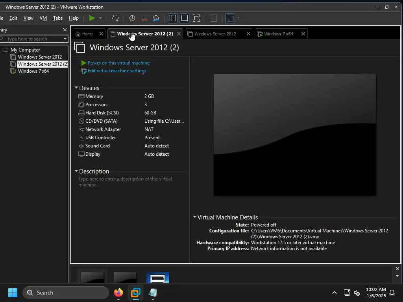The image size is (403, 302).
Task: Click revert to snapshot toolbar icon
Action: point(144,18)
